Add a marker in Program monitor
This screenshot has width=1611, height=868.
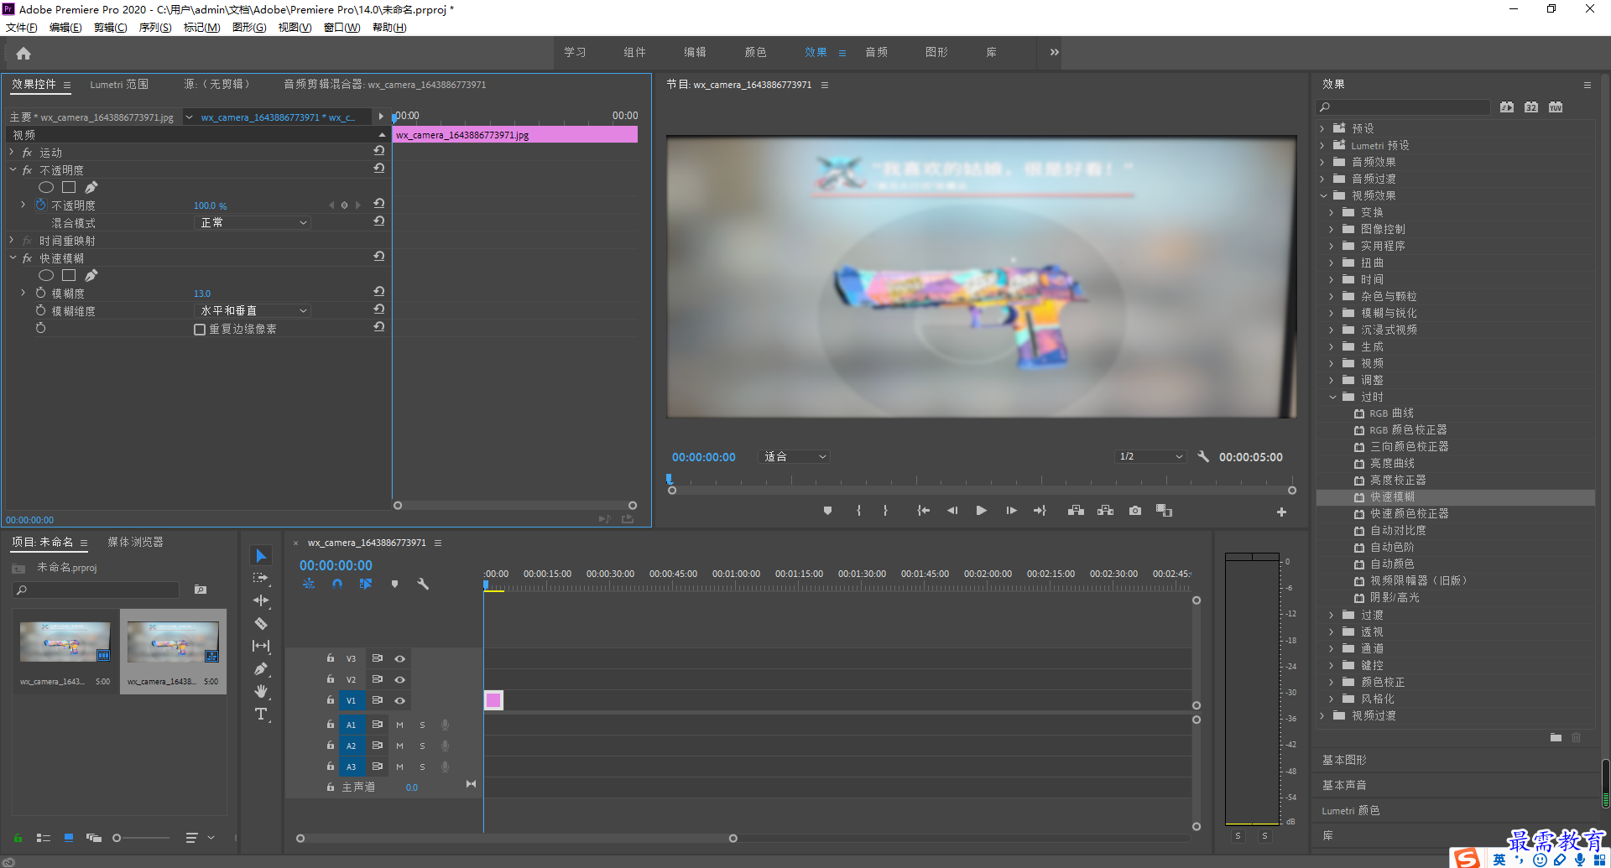[827, 510]
